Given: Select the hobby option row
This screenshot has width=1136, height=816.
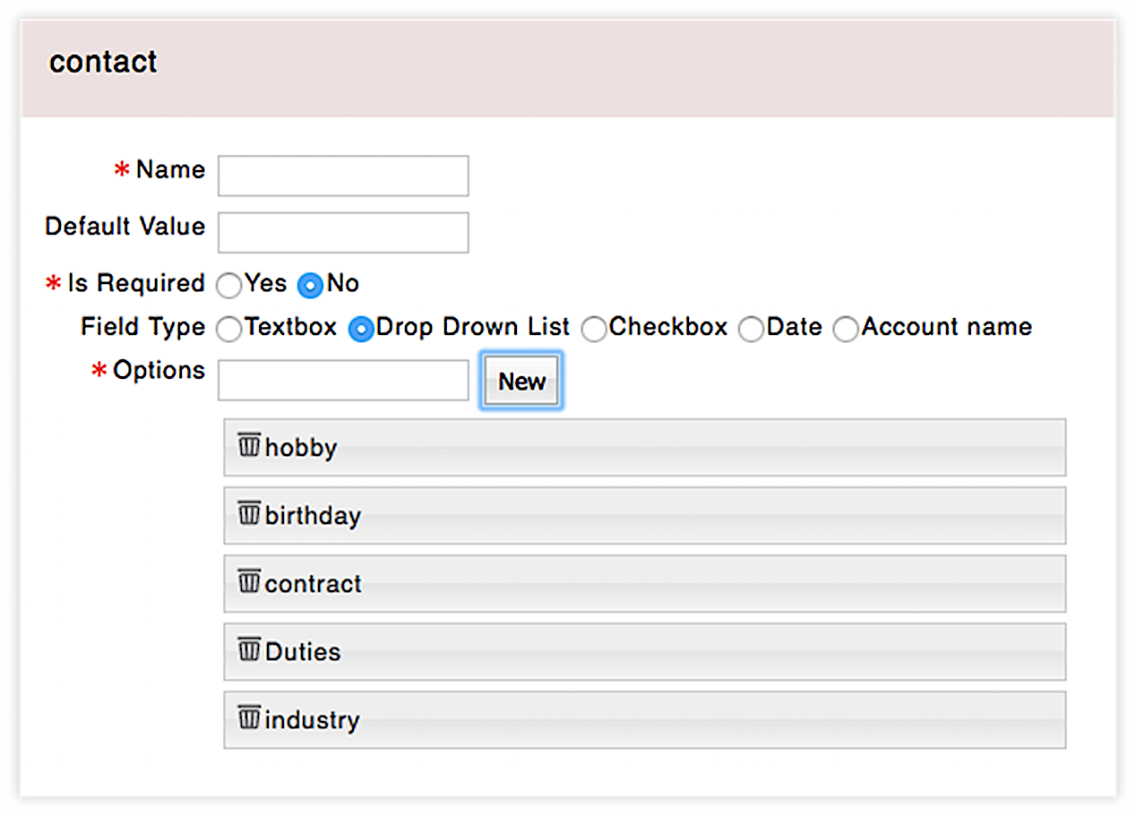Looking at the screenshot, I should point(645,447).
